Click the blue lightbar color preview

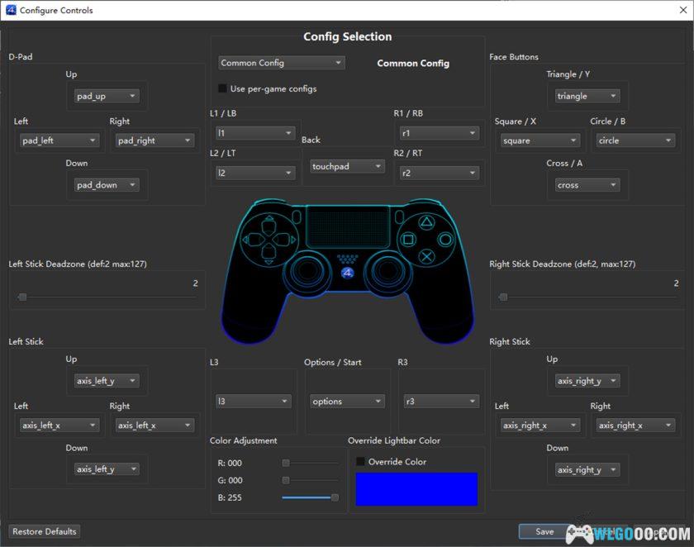(416, 488)
